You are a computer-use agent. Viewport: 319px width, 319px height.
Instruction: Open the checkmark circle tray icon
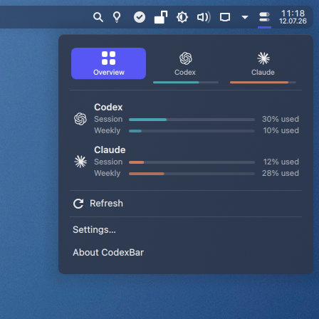click(140, 17)
